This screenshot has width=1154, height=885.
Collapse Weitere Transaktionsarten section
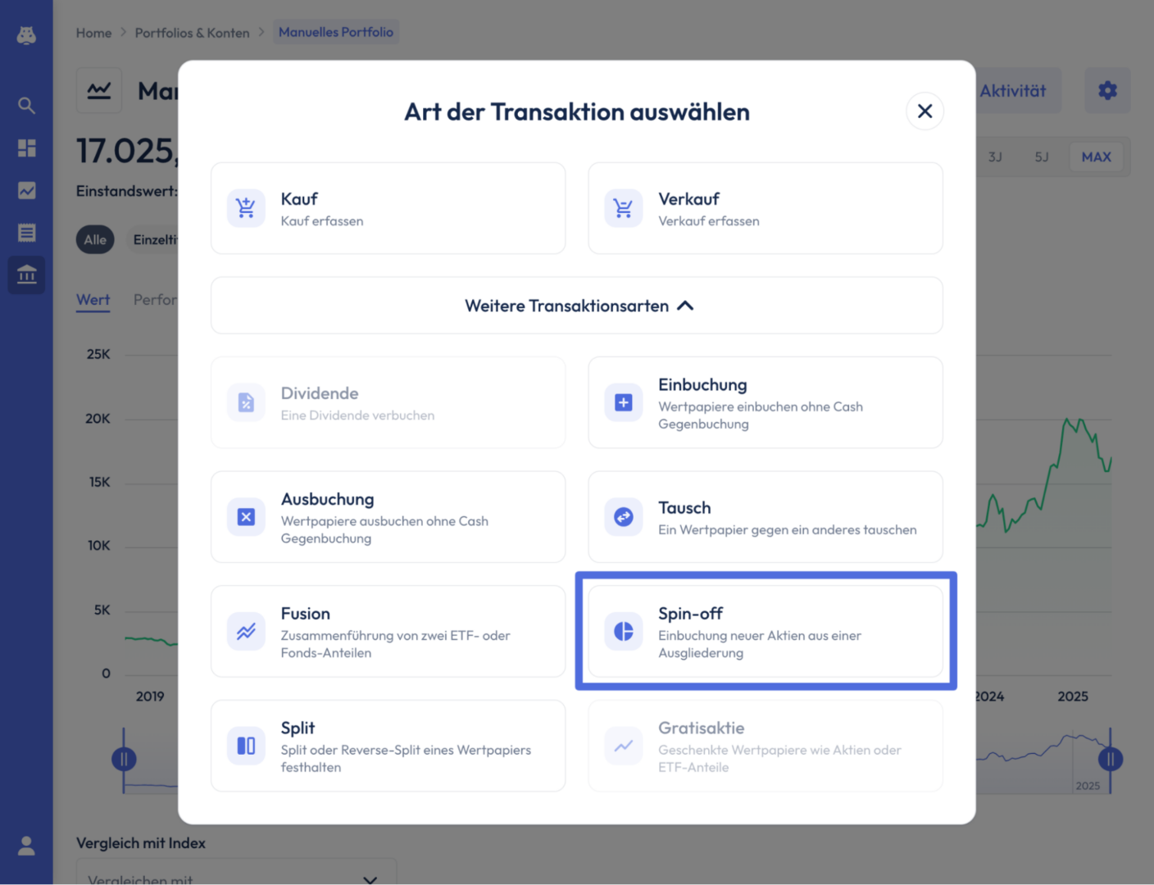pyautogui.click(x=577, y=306)
